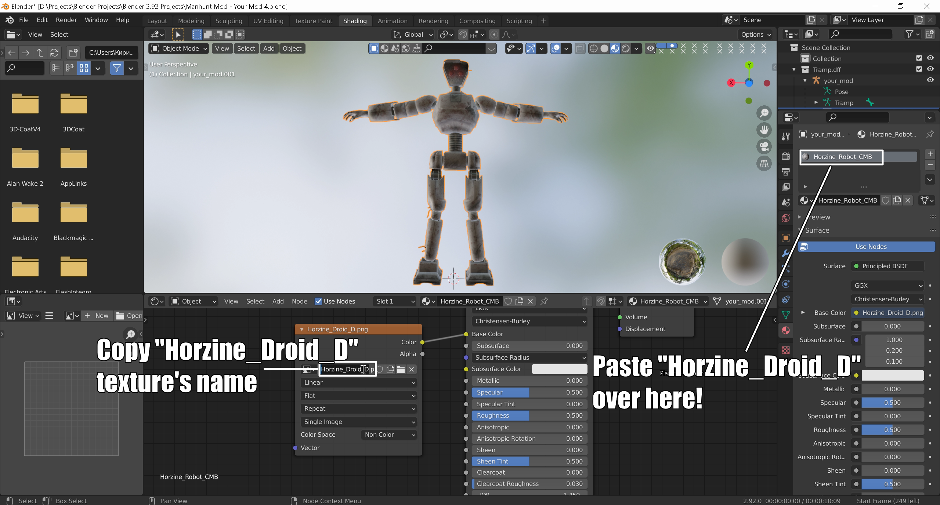Toggle Use Nodes checkbox in node editor

pos(318,301)
